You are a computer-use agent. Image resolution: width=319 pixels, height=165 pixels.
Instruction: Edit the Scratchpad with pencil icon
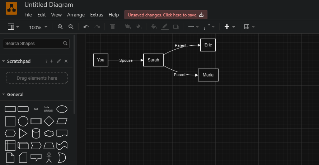pyautogui.click(x=59, y=61)
